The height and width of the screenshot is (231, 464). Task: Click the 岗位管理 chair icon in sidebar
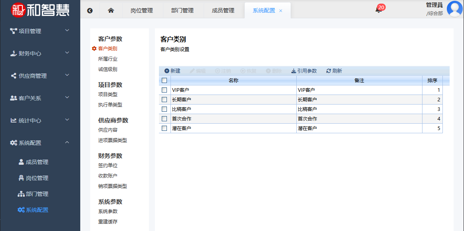tap(21, 178)
